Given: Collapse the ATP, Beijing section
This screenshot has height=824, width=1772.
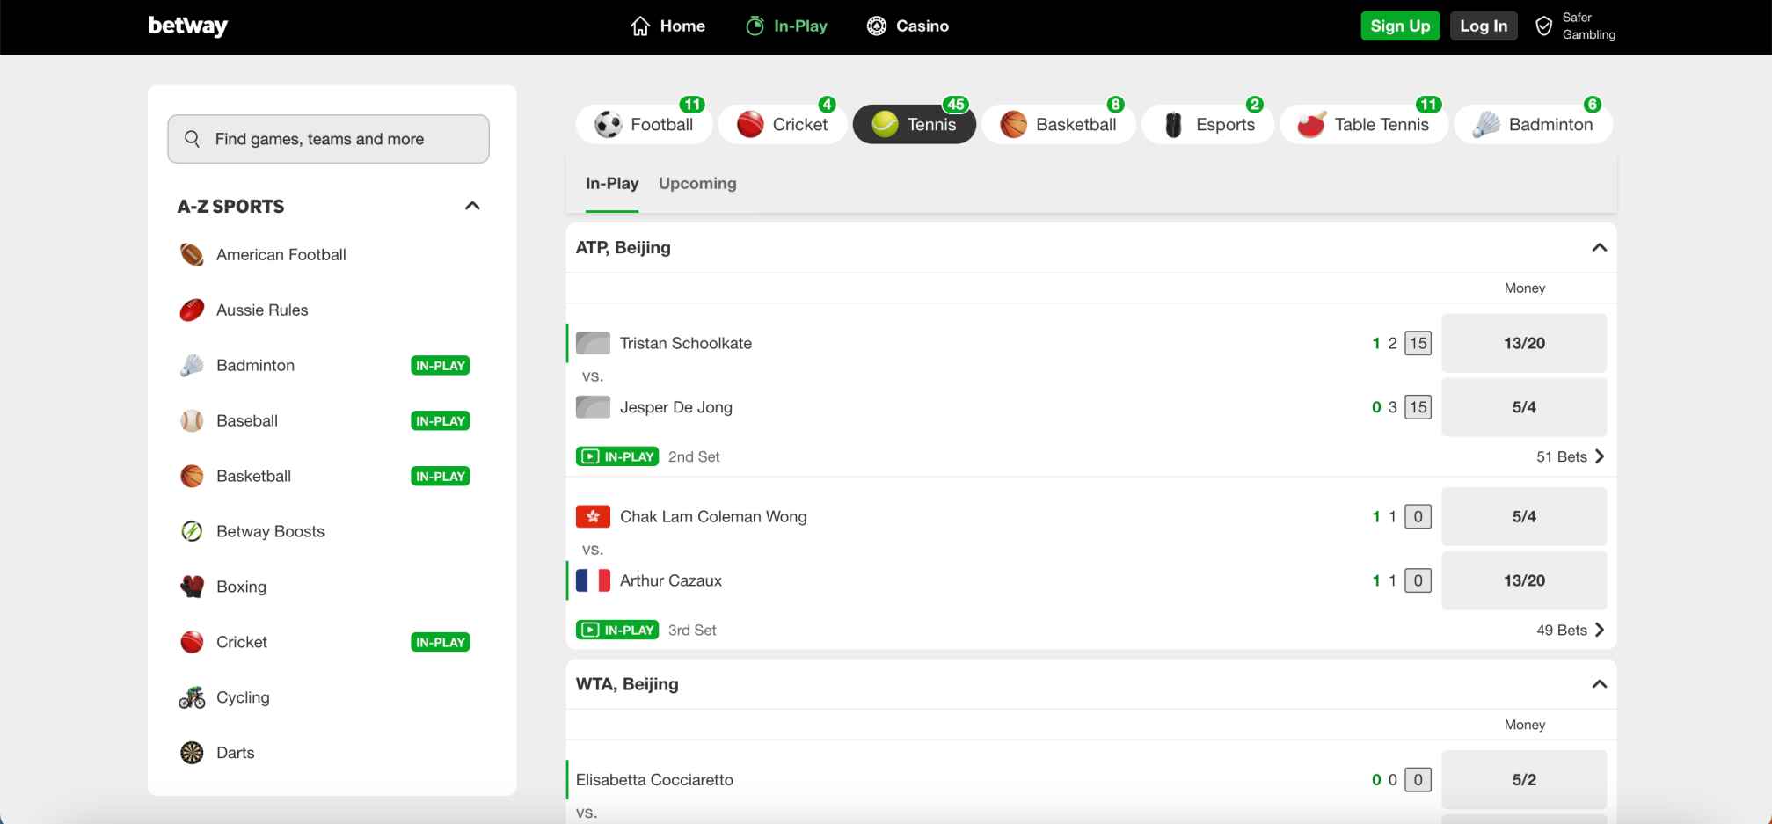Looking at the screenshot, I should [x=1599, y=248].
